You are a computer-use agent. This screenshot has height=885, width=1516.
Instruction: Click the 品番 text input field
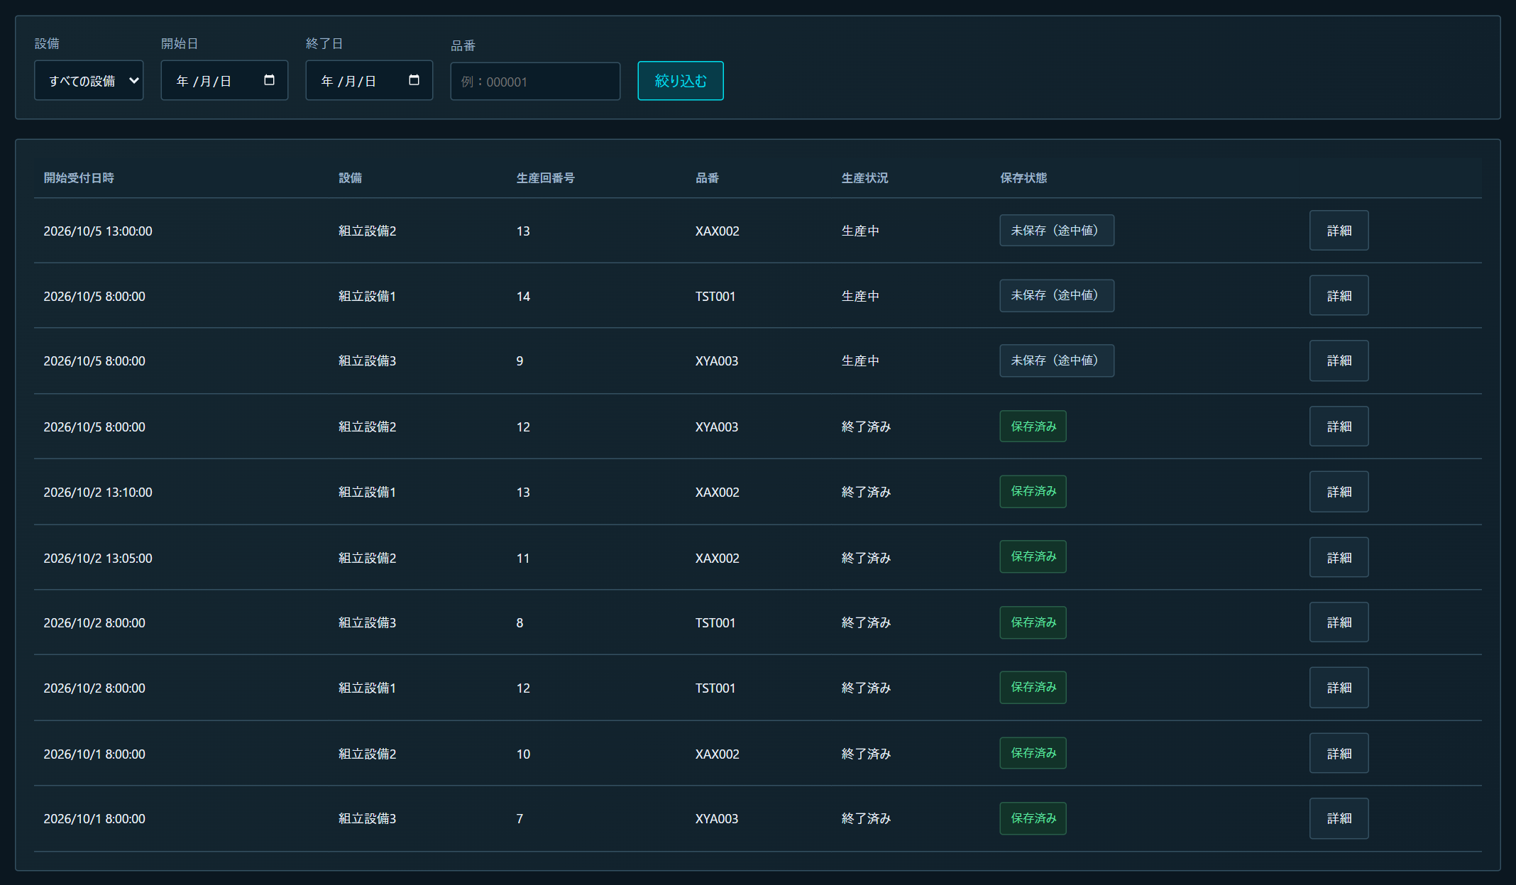point(535,82)
